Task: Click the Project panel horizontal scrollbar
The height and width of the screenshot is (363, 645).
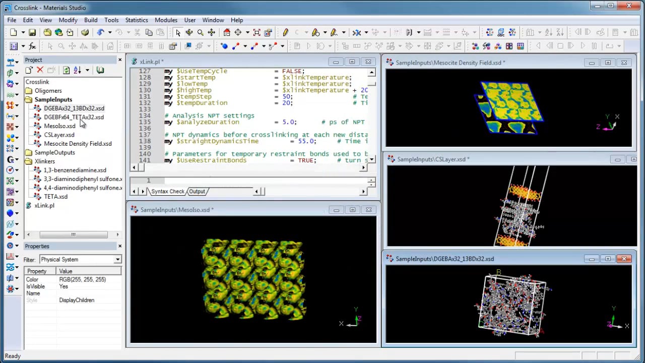Action: pyautogui.click(x=73, y=234)
